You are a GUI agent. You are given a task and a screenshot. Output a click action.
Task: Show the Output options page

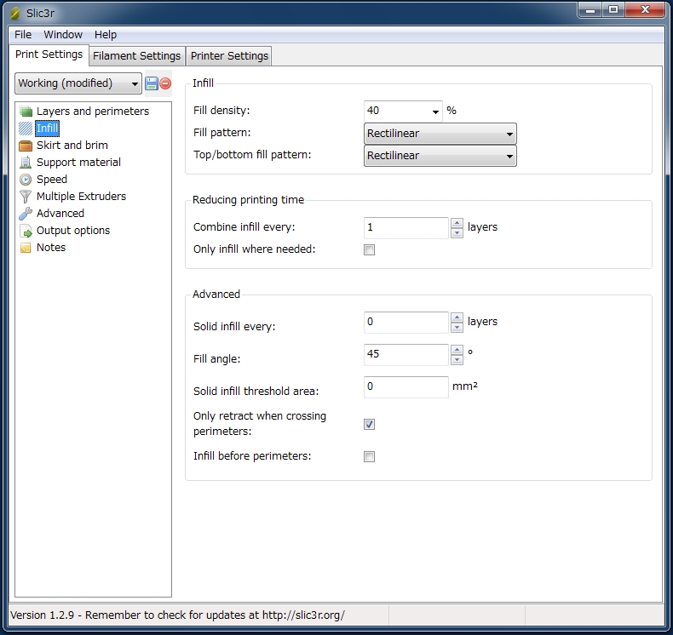coord(73,231)
